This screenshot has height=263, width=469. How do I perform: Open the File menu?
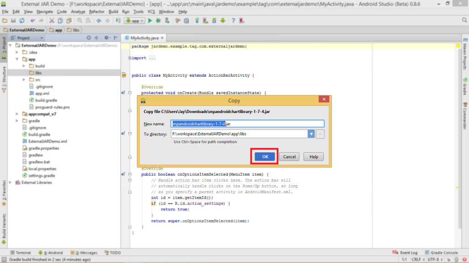pyautogui.click(x=5, y=11)
